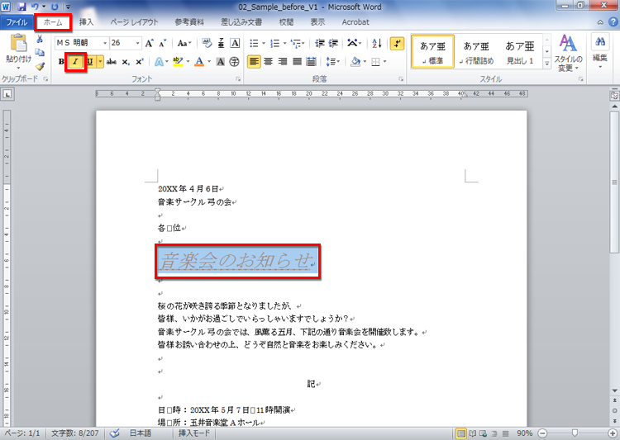Switch to 差し込み文書 tab
This screenshot has height=440, width=620.
[241, 22]
